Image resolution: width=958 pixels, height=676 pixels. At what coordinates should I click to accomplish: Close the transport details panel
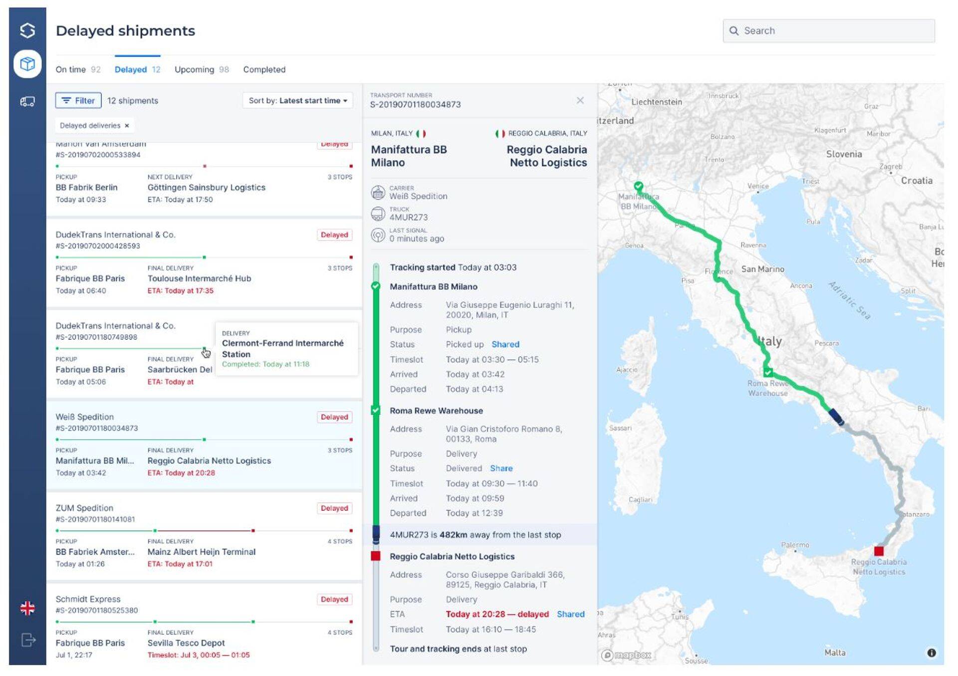coord(580,100)
